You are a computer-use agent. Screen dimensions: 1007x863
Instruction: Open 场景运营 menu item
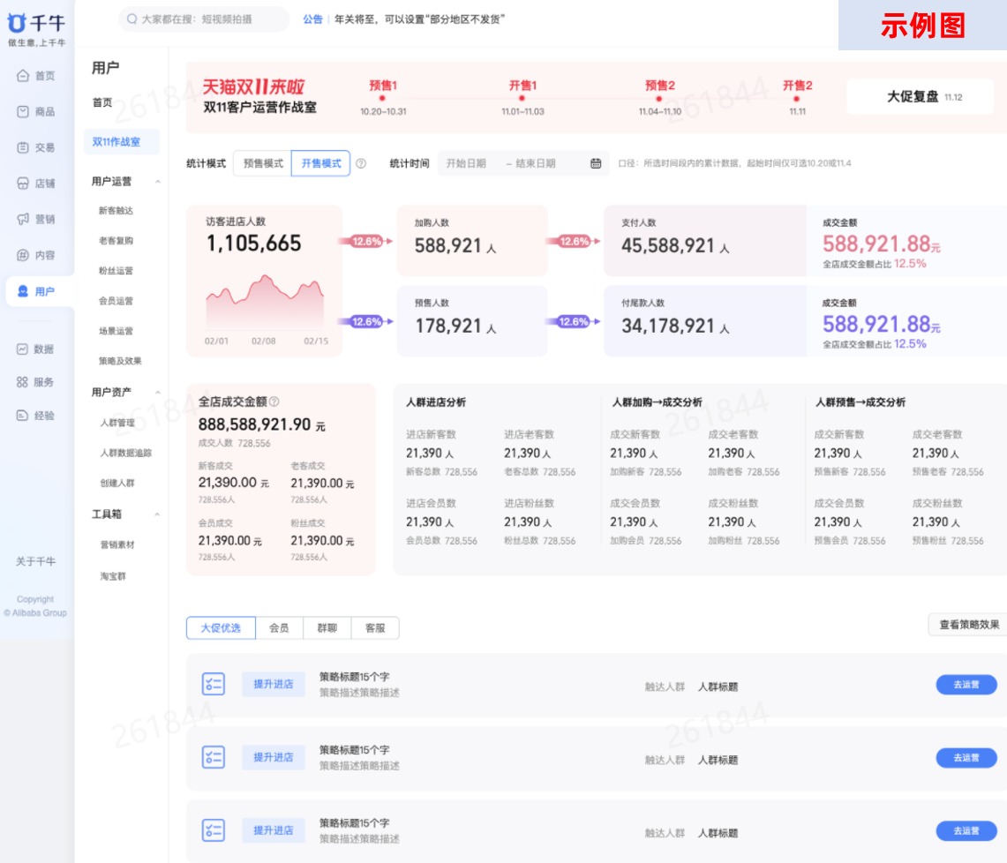pyautogui.click(x=116, y=331)
